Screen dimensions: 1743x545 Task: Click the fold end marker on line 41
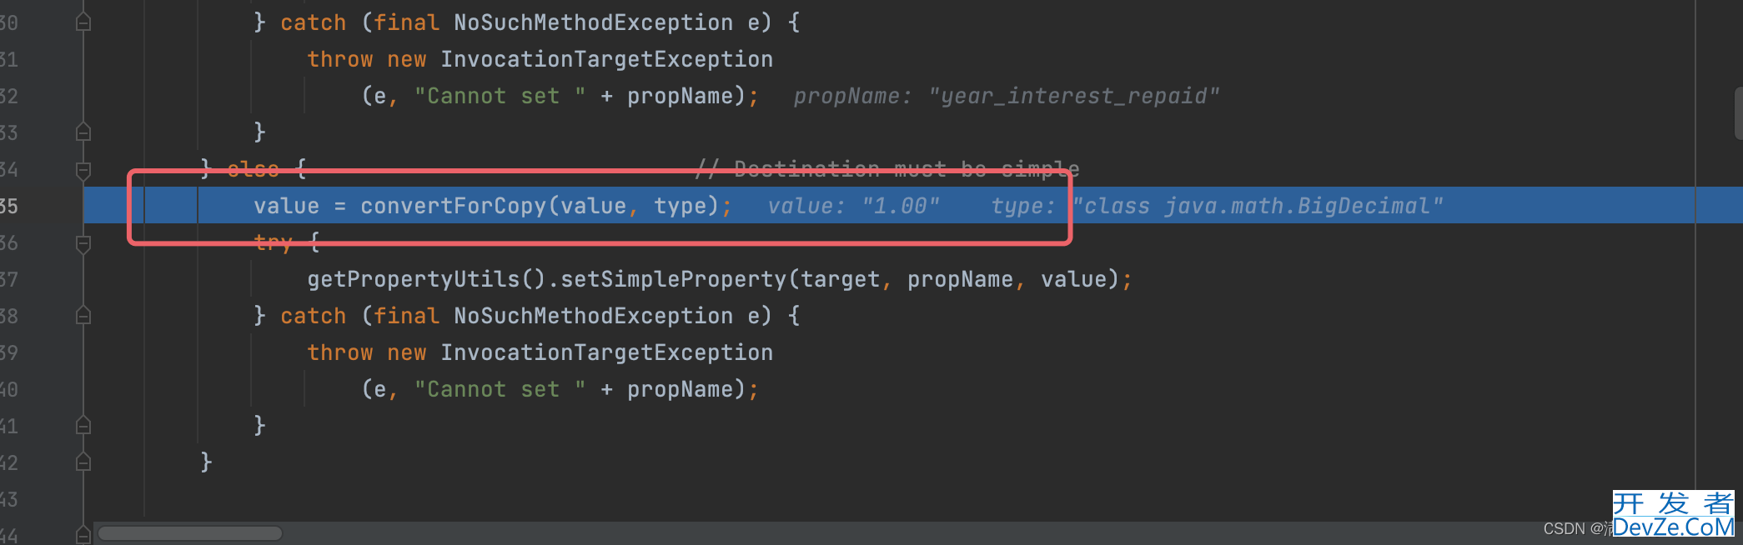pos(83,426)
